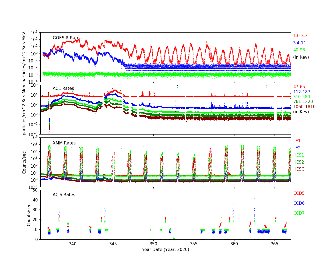Image resolution: width=323 pixels, height=269 pixels.
Task: Click the red 1.0-3.3 legend entry
Action: (300, 36)
